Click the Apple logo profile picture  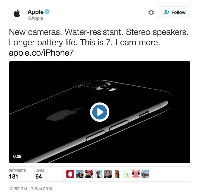point(17,13)
